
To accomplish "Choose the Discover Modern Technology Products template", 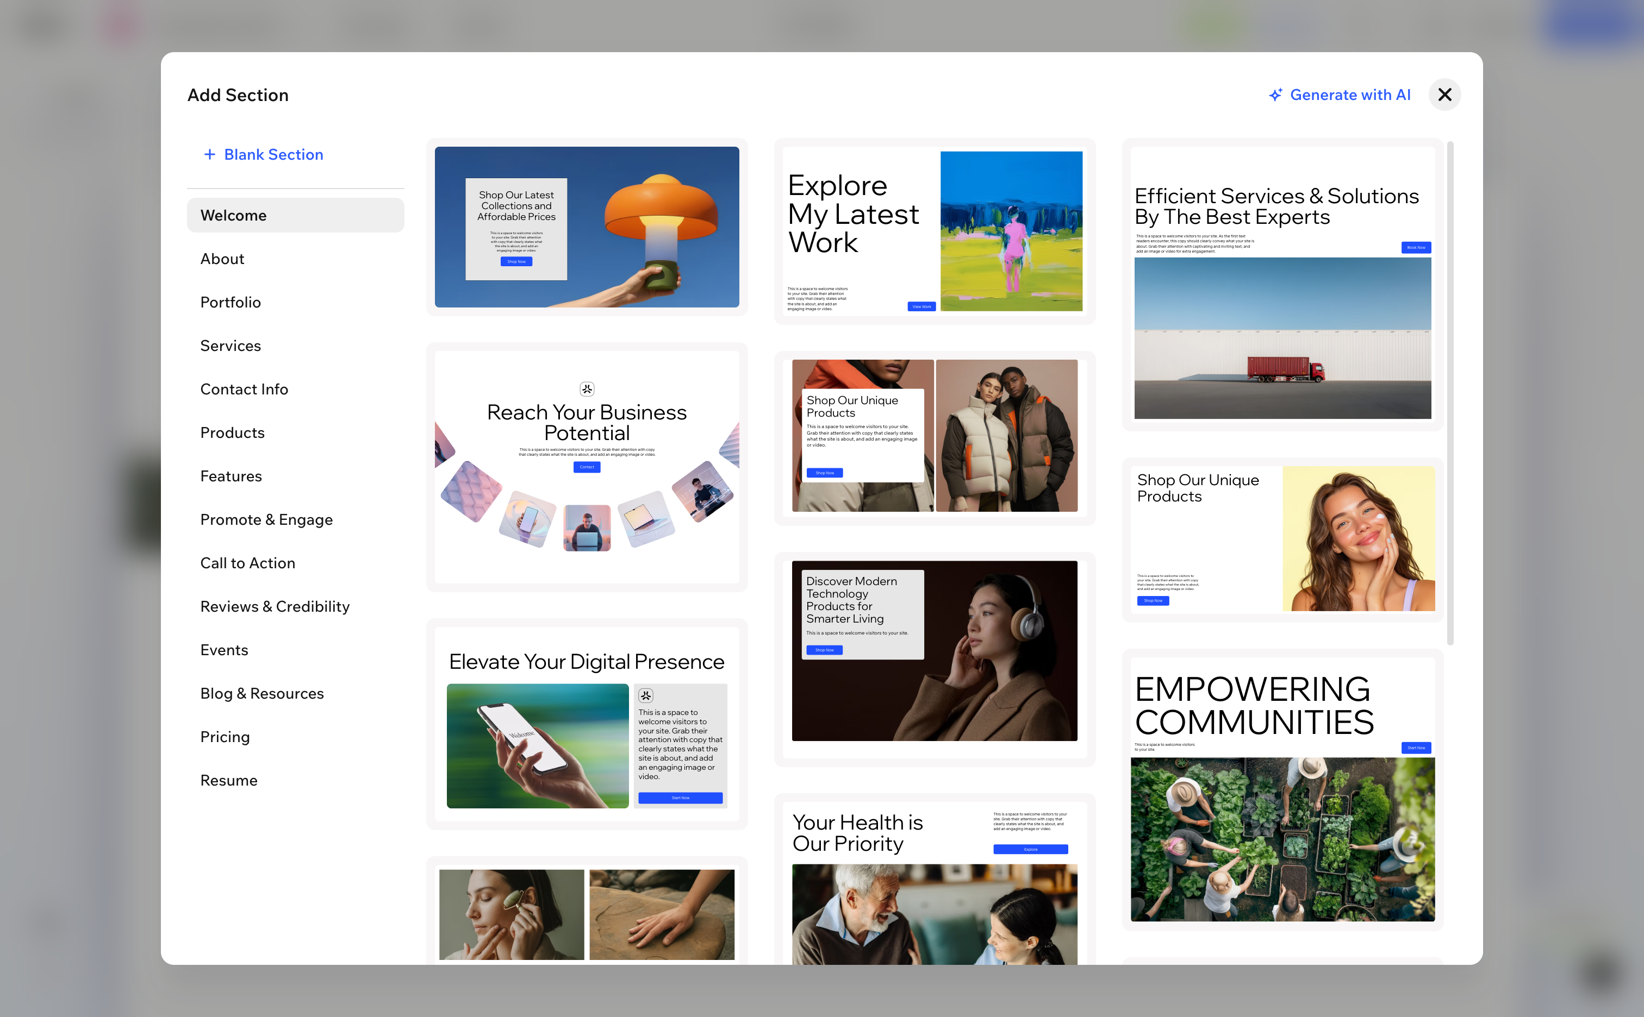I will coord(935,659).
